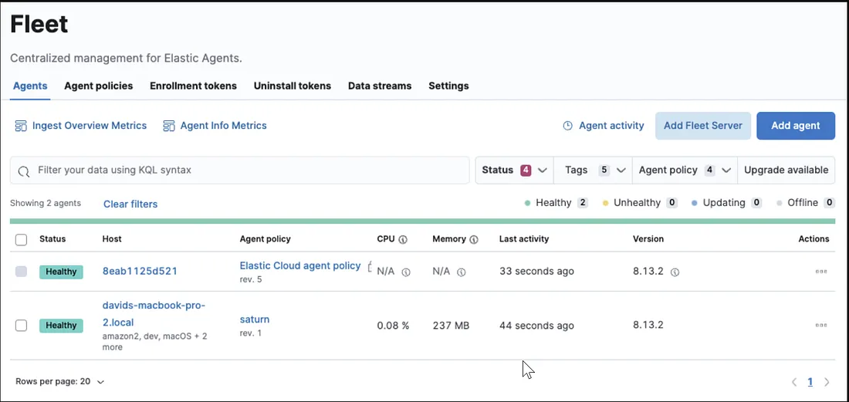Open host 8eab1125d521 details

pos(140,271)
